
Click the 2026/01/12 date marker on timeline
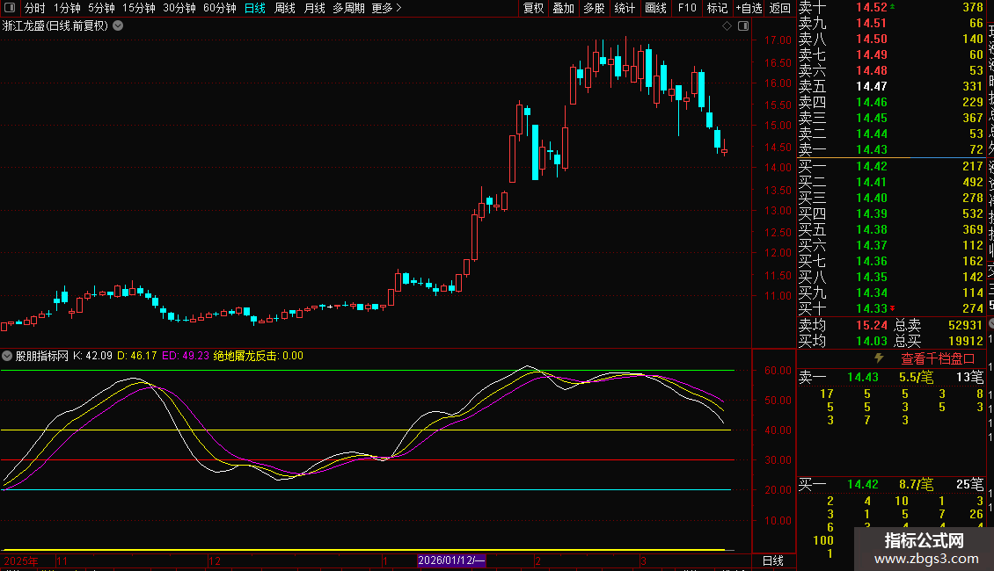pos(451,560)
